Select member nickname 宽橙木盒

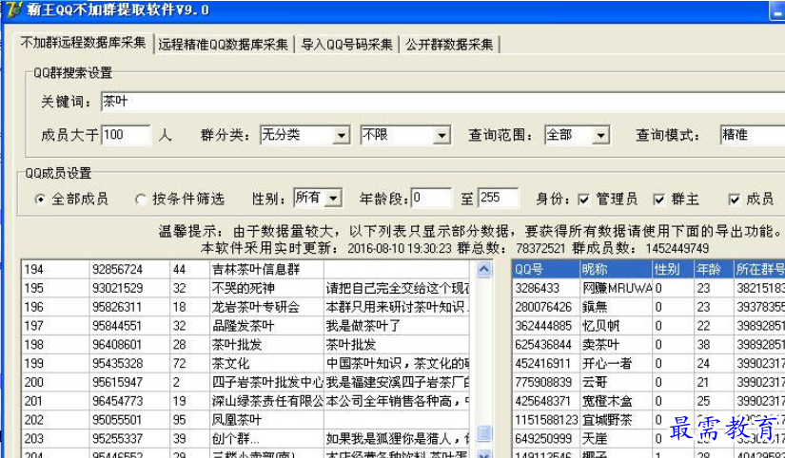click(x=607, y=401)
